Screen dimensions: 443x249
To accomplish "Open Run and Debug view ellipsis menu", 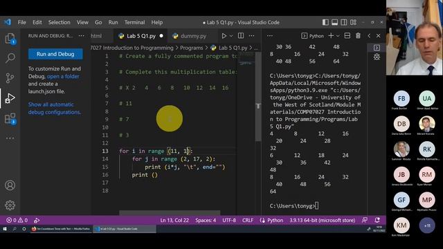I will point(82,36).
